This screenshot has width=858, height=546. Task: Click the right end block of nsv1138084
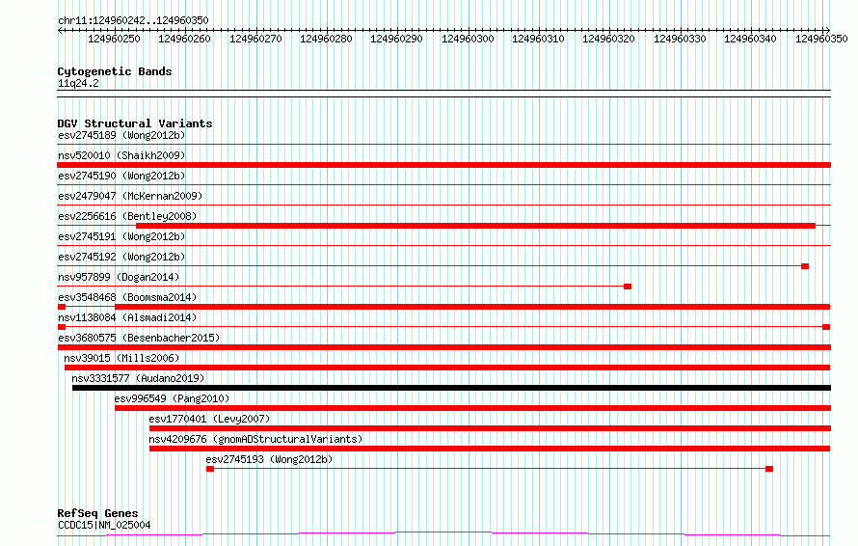(x=826, y=327)
